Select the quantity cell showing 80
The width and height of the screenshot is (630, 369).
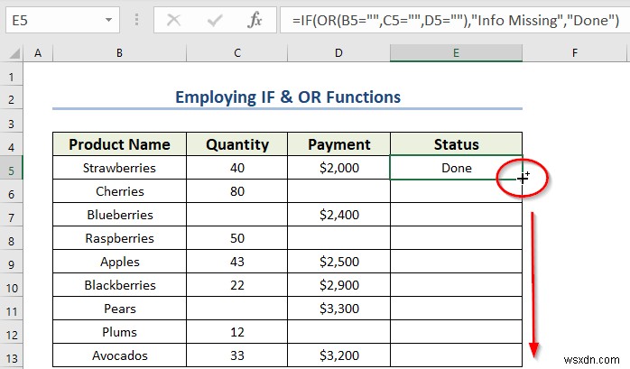click(x=237, y=191)
